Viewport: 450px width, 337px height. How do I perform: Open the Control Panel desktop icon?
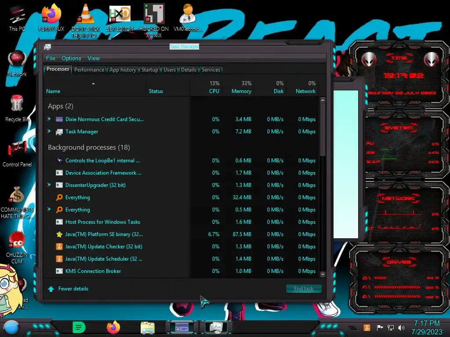[x=17, y=154]
